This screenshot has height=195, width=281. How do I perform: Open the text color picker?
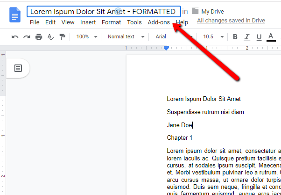(271, 37)
